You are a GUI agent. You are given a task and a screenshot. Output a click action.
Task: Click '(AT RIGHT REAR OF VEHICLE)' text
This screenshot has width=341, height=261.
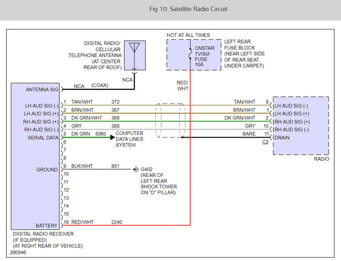48,246
